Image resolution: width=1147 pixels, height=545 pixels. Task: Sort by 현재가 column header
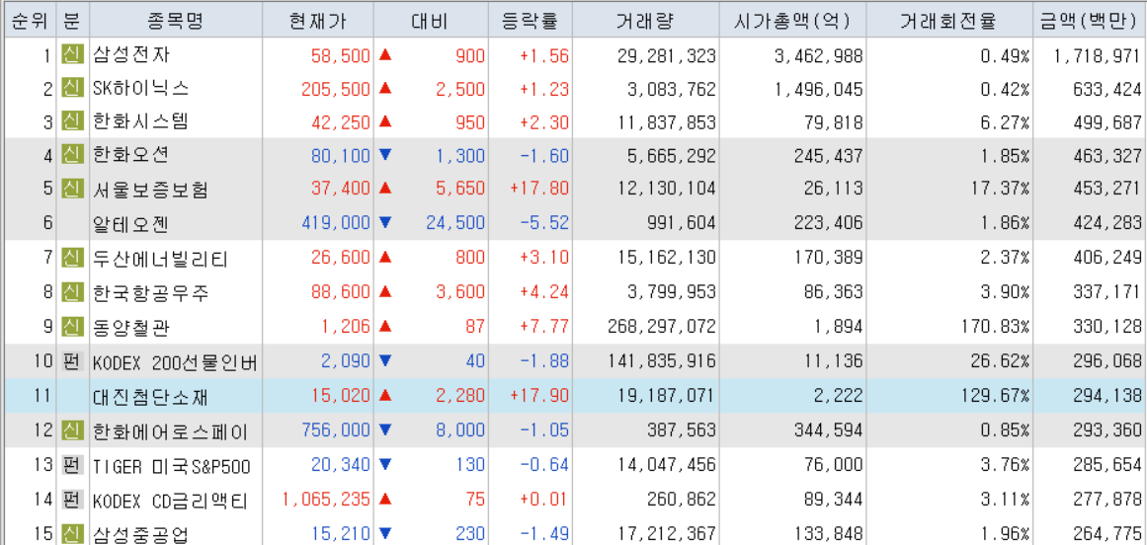319,21
